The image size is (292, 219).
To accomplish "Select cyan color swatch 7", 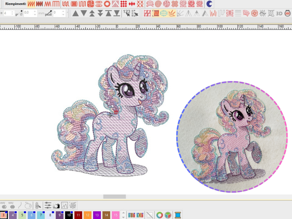I will click(x=41, y=215).
